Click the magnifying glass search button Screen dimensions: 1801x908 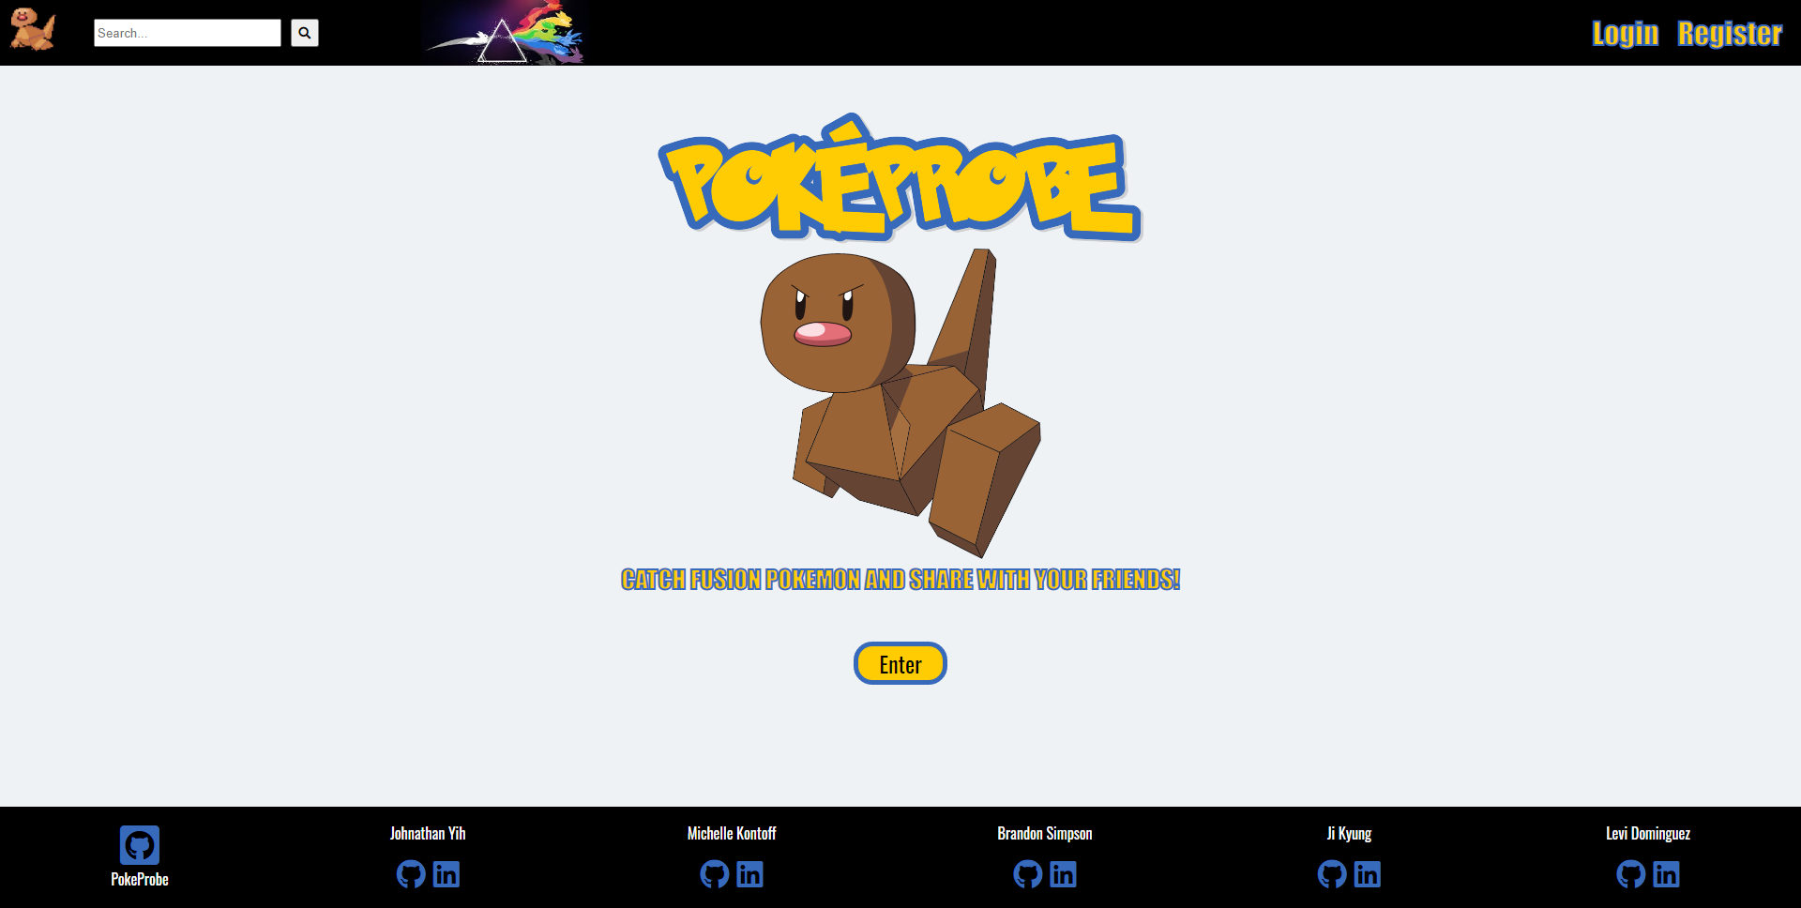(x=305, y=33)
